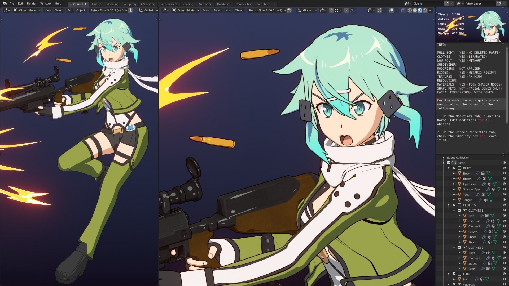Collapse the CLOTHES 1 collection

pyautogui.click(x=454, y=210)
